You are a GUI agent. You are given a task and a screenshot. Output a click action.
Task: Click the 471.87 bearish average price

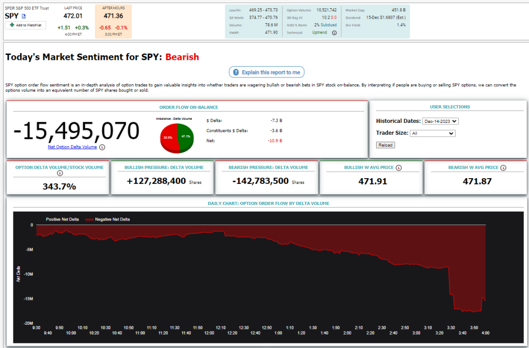tap(477, 181)
